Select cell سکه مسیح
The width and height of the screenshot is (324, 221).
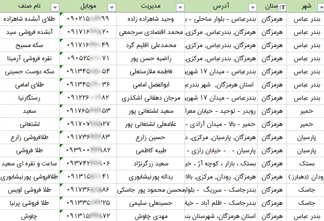30,46
